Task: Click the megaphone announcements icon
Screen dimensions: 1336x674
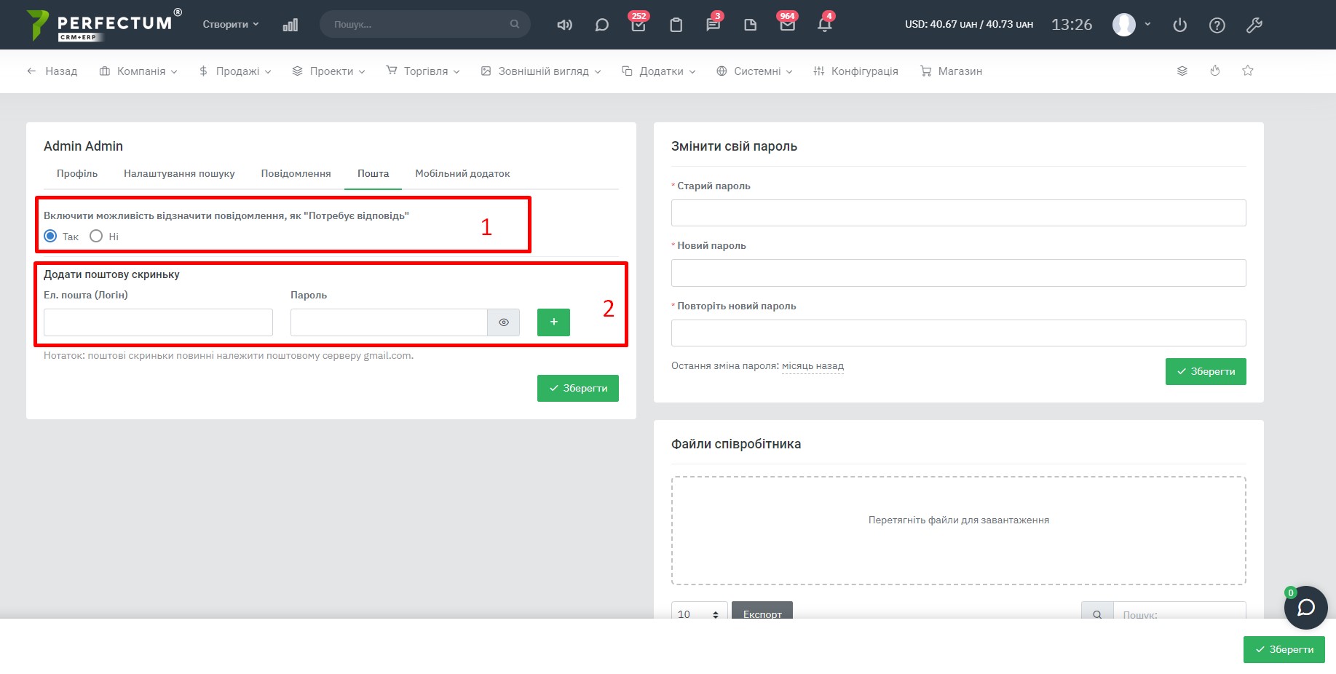Action: click(x=564, y=25)
